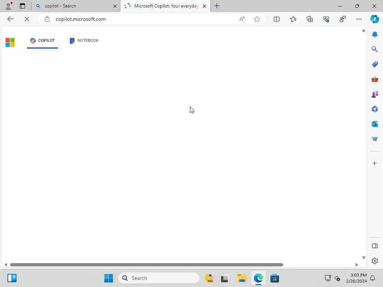Open the muted volume tray icon

point(337,278)
